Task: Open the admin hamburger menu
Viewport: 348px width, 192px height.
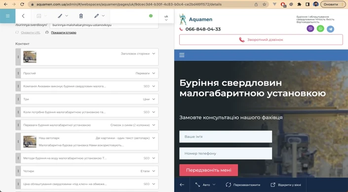Action: 7,16
